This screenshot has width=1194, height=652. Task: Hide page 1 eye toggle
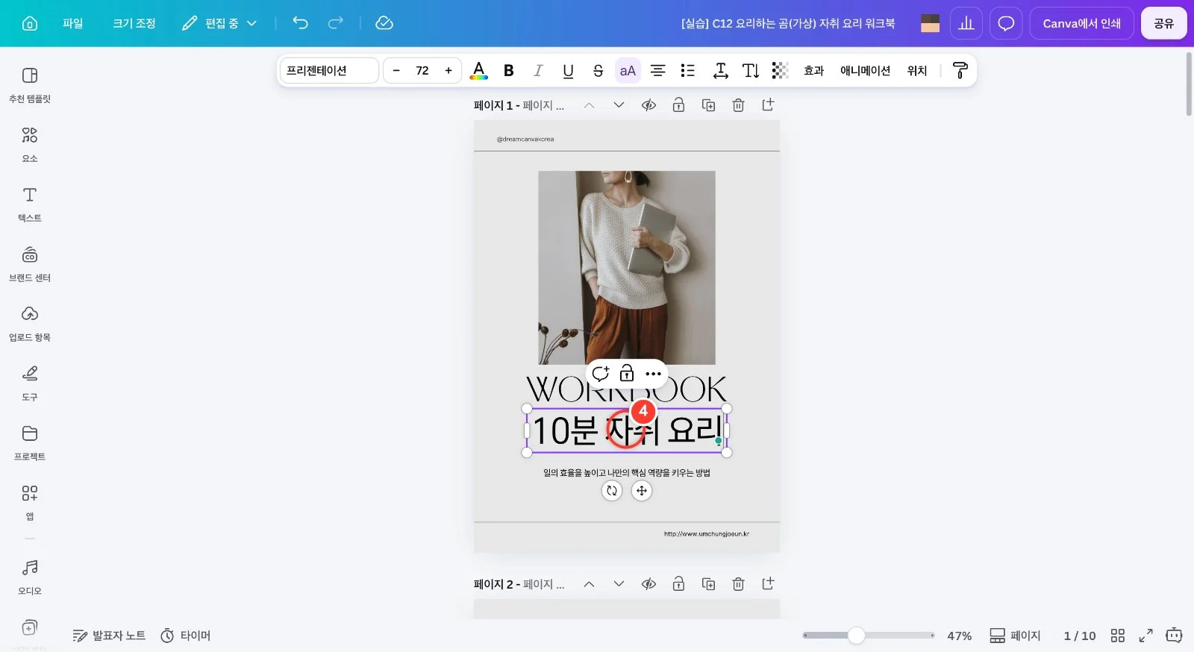pyautogui.click(x=648, y=105)
